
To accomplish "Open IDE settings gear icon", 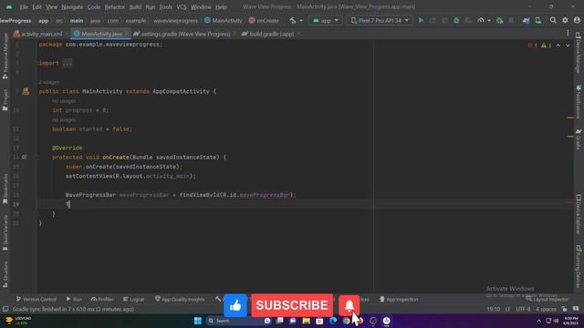I will (x=565, y=20).
